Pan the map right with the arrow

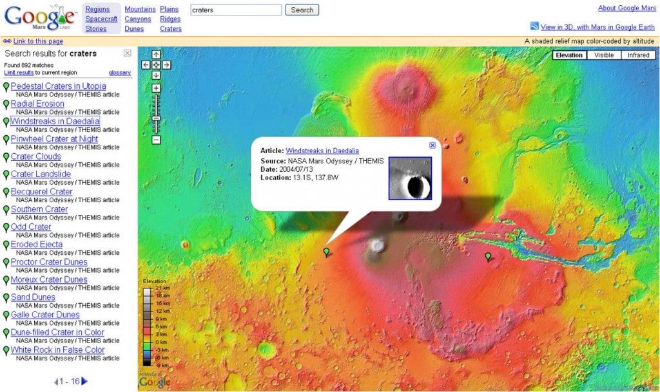[x=167, y=65]
